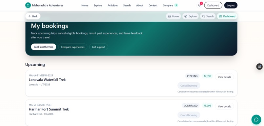The width and height of the screenshot is (264, 126).
Task: Click the ₹2,398 price tag
Action: [207, 76]
